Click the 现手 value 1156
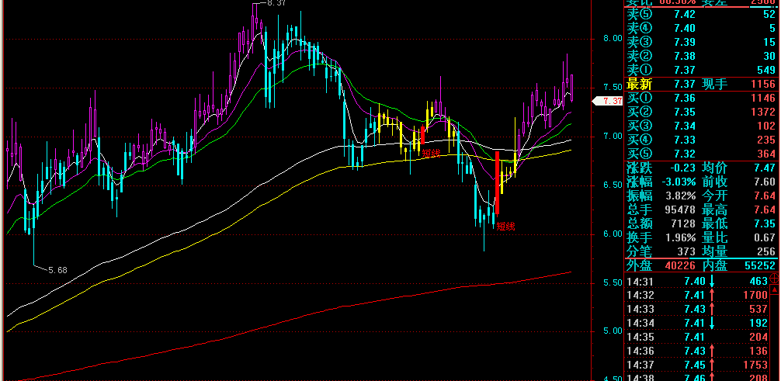Viewport: 781px width, 381px height. (762, 84)
